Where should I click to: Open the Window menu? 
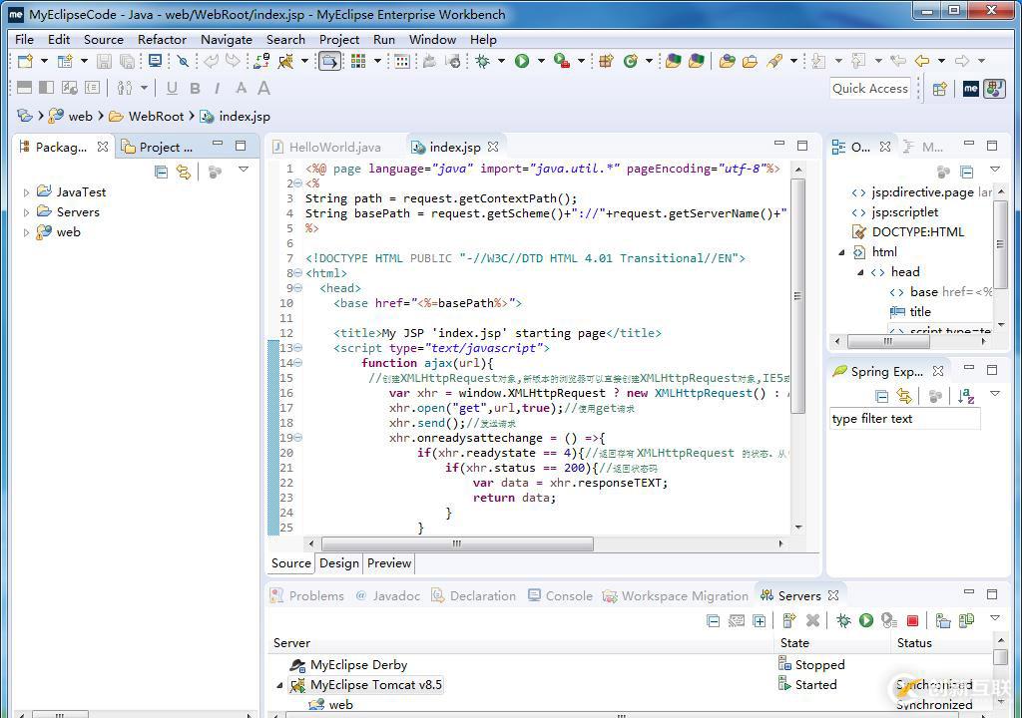coord(432,40)
